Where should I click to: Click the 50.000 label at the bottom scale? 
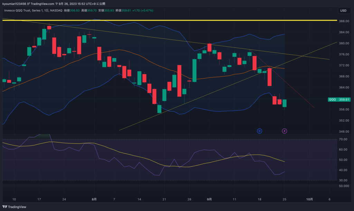344,186
